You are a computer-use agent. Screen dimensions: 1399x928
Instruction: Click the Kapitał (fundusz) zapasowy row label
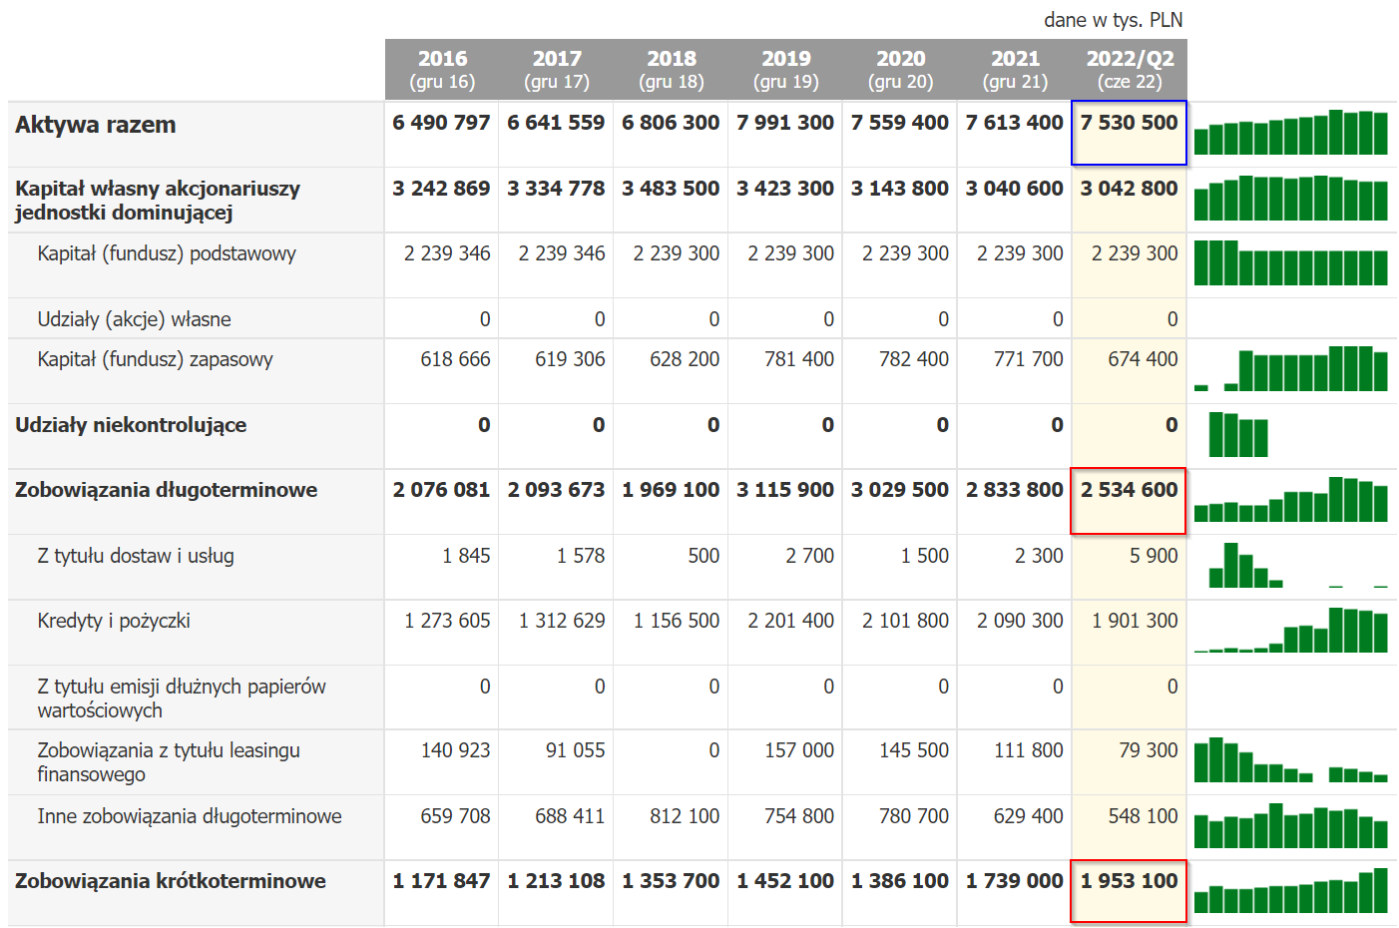pyautogui.click(x=155, y=359)
